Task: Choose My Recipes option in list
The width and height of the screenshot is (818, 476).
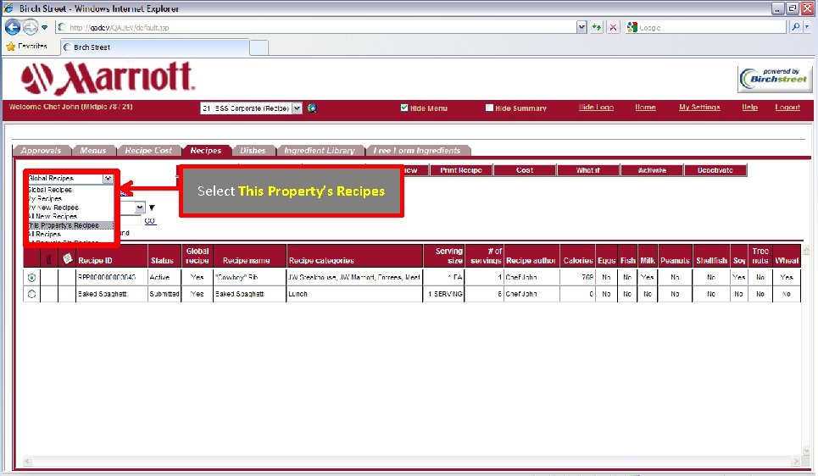Action: point(70,199)
